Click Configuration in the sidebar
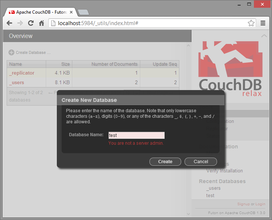The image size is (272, 220). tap(220, 121)
